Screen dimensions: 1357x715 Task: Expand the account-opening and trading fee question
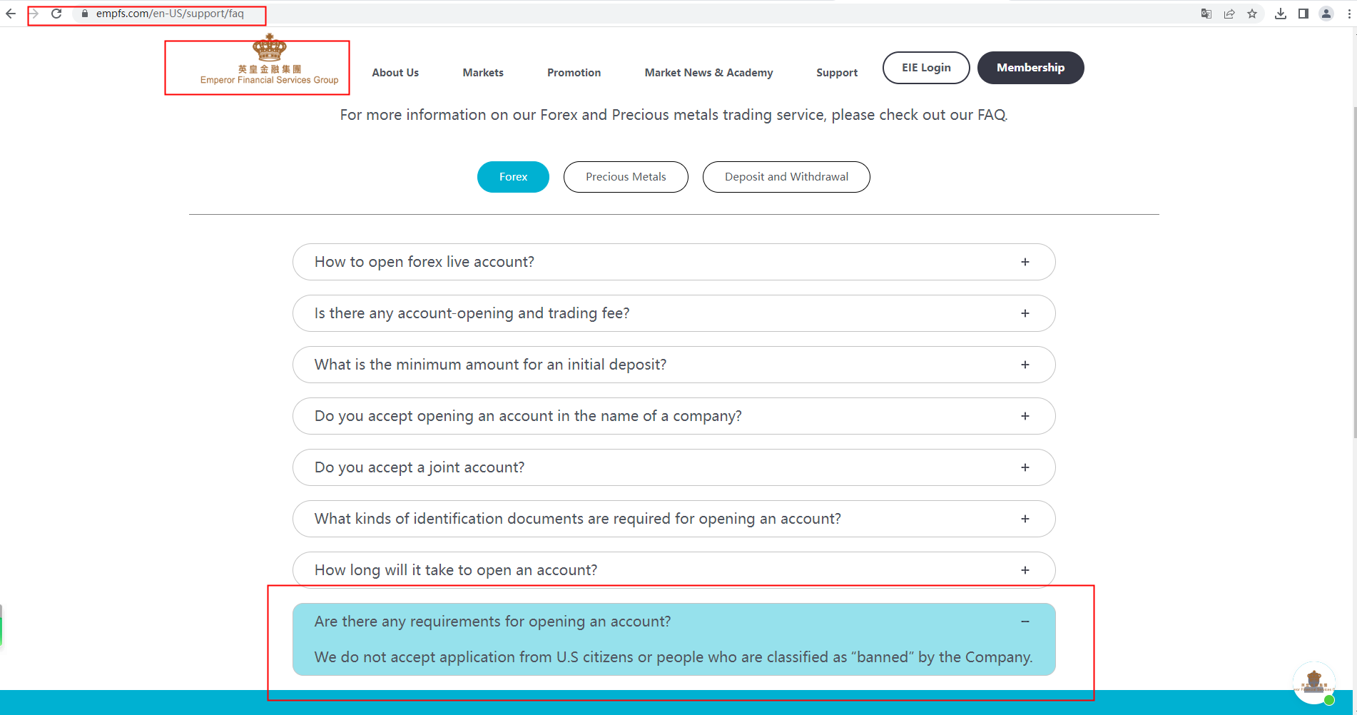tap(674, 313)
